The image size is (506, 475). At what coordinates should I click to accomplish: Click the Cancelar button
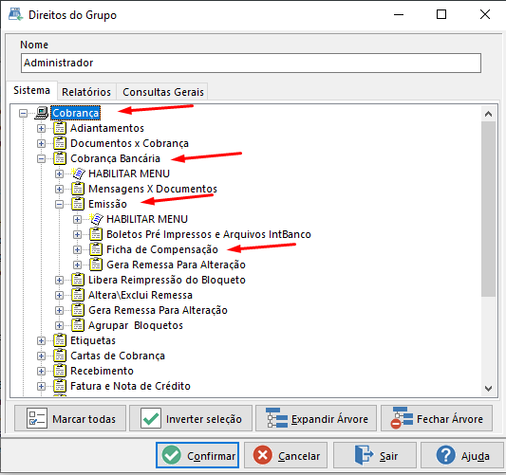286,455
